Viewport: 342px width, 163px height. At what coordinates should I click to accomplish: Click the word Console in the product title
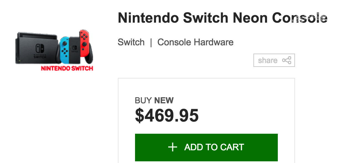coord(300,18)
